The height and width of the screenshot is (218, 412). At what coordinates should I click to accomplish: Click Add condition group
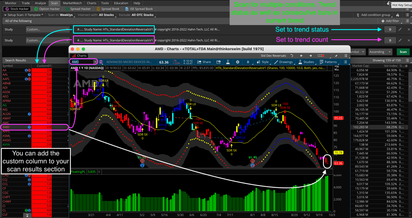click(x=373, y=15)
